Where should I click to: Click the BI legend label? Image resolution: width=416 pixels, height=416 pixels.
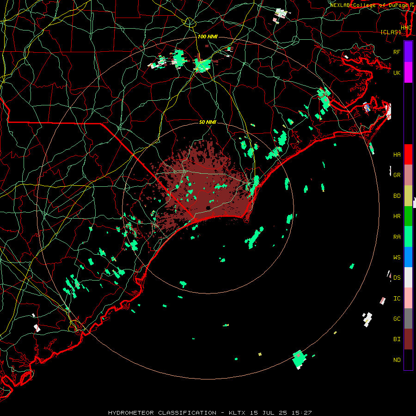tap(397, 339)
